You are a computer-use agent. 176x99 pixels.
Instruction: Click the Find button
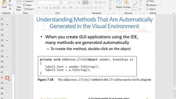point(150,1)
